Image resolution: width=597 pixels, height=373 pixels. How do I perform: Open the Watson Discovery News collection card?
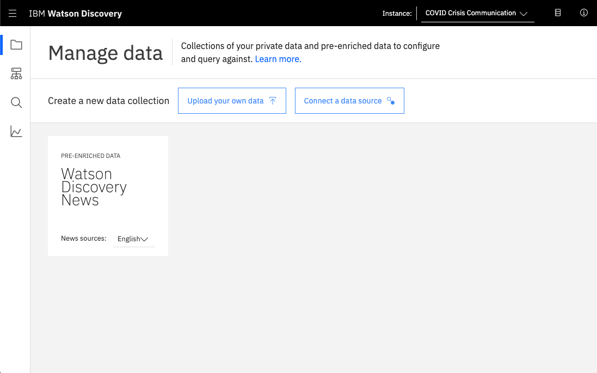coord(108,196)
